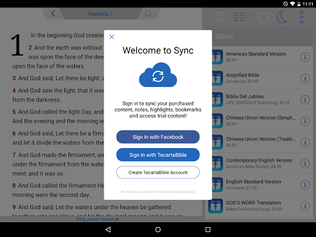
Task: Tap GOD'S WORD Translation book icon
Action: point(215,206)
